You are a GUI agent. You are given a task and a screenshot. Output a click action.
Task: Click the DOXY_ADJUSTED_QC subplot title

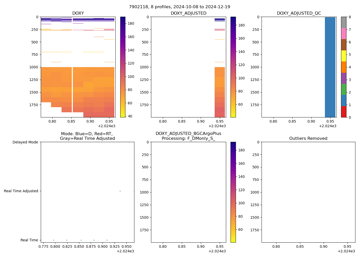pos(299,13)
